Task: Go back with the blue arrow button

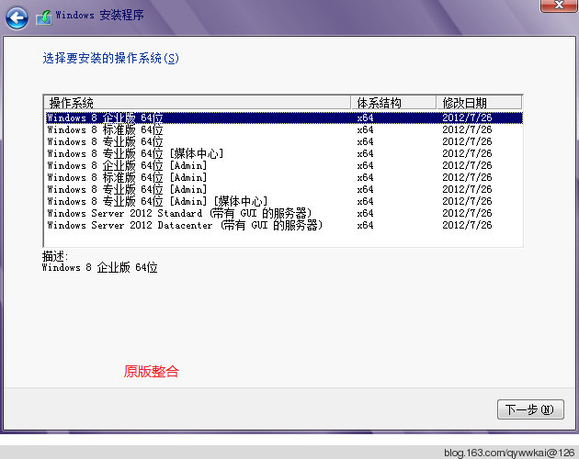Action: click(17, 17)
